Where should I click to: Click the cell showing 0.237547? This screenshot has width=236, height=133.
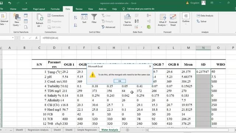pyautogui.click(x=203, y=72)
